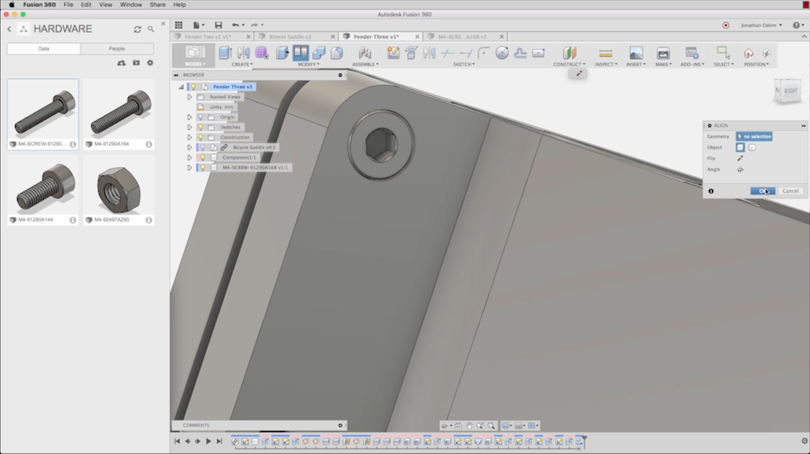Click the record button in title bar
Viewport: 810px width, 454px height.
pos(725,25)
